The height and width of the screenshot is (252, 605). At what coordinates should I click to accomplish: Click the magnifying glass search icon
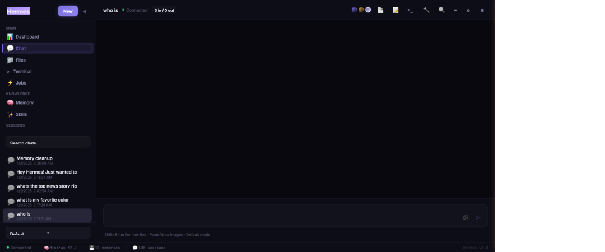coord(441,10)
